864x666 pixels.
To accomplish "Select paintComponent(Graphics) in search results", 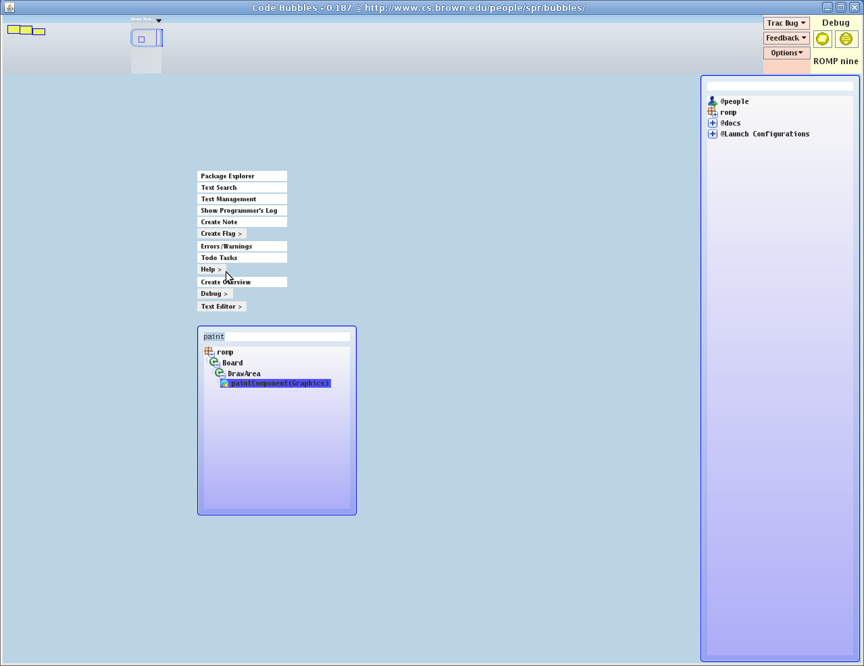I will tap(280, 384).
